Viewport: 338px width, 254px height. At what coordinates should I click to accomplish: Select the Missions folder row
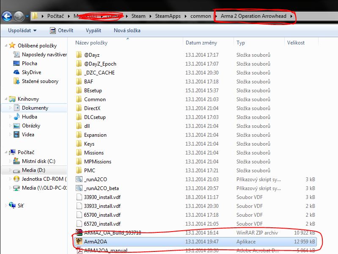click(x=195, y=152)
